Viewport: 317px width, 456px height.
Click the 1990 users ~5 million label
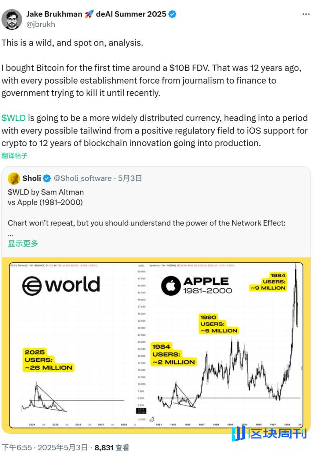[219, 324]
